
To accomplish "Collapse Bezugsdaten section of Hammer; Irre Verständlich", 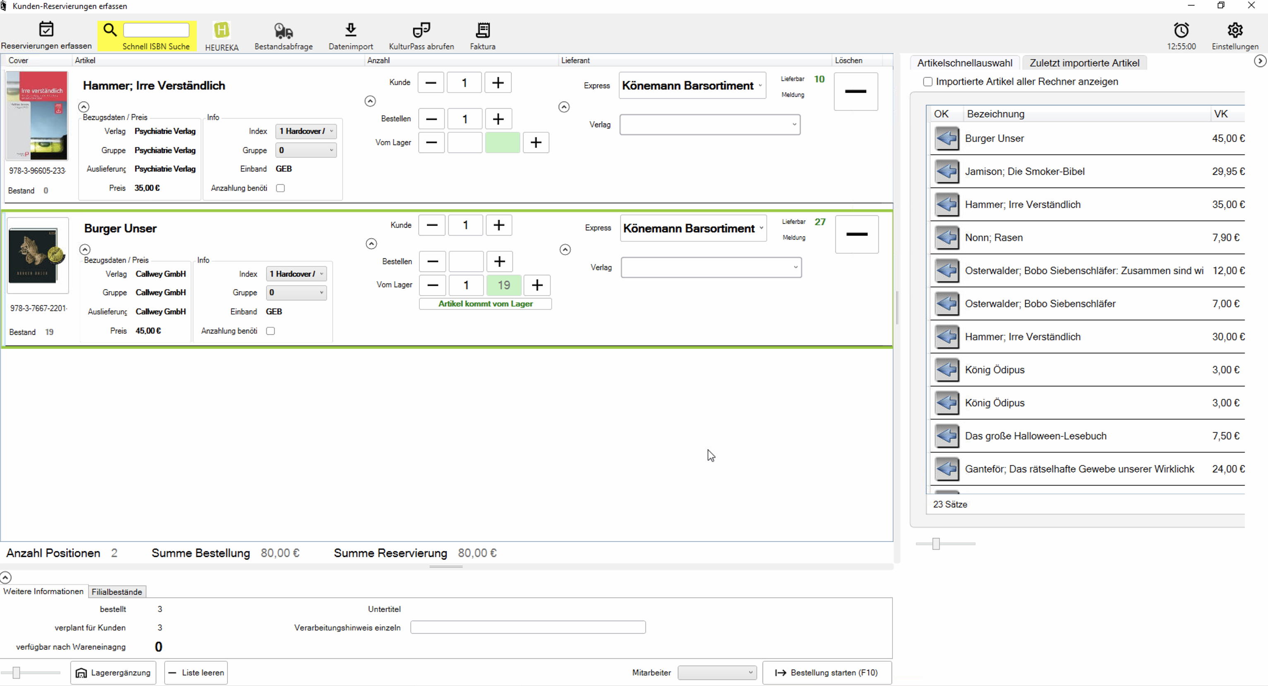I will [84, 107].
